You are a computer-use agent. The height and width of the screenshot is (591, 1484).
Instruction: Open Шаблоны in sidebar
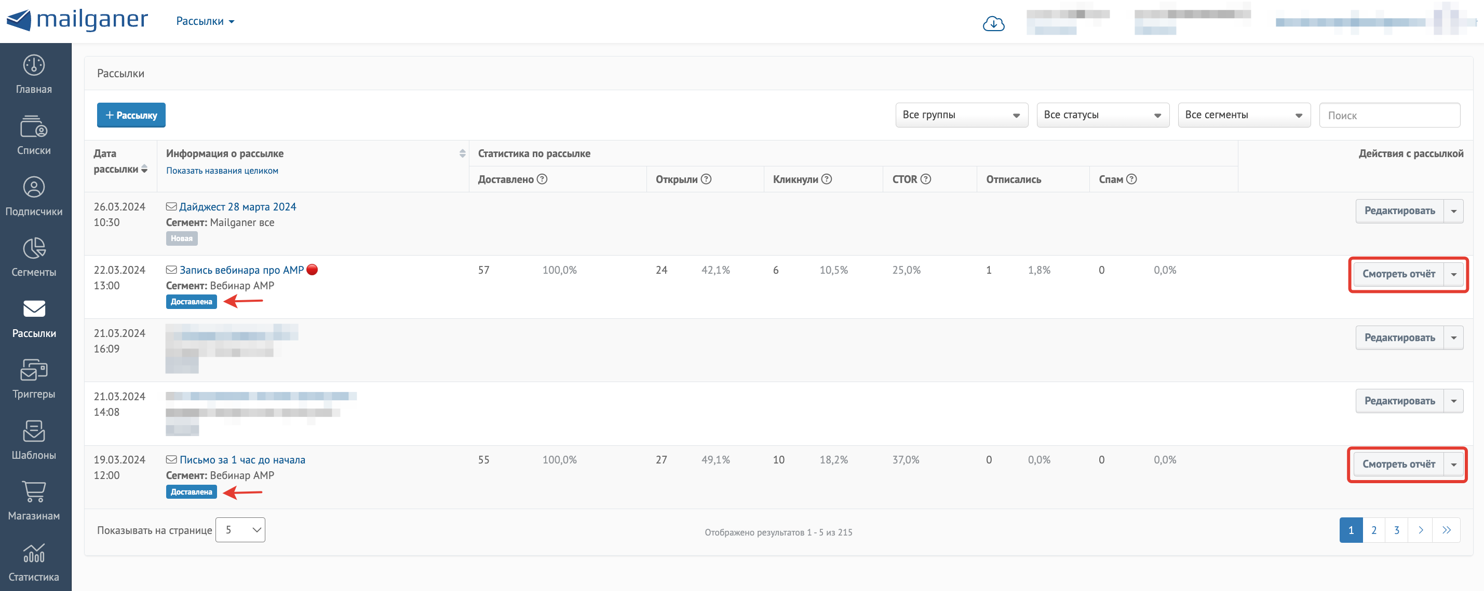tap(34, 440)
